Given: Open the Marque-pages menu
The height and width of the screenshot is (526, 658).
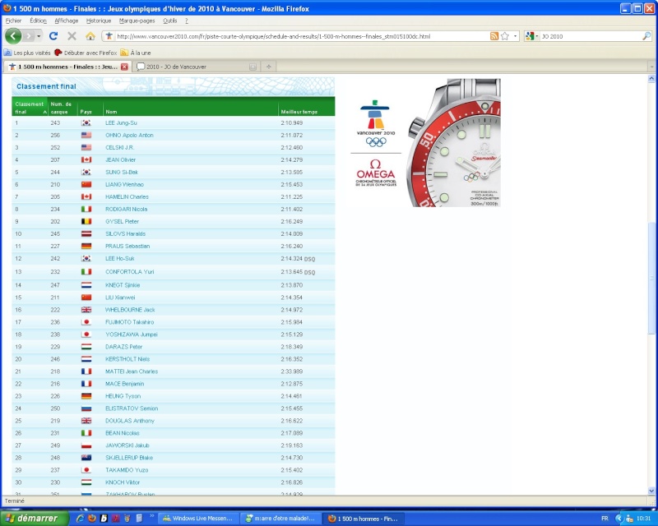Looking at the screenshot, I should tap(137, 21).
